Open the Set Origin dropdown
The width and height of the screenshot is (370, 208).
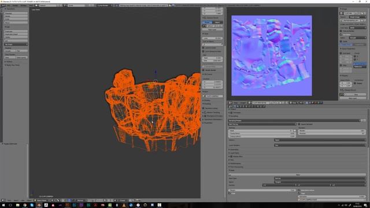coord(16,44)
